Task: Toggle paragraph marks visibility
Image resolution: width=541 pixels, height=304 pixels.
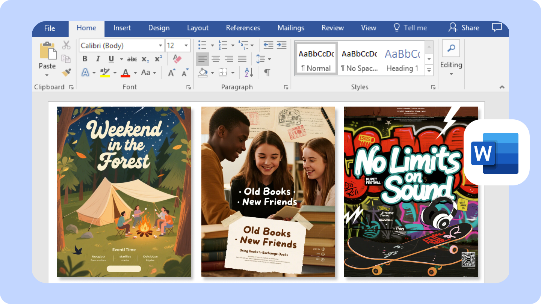Action: tap(267, 72)
